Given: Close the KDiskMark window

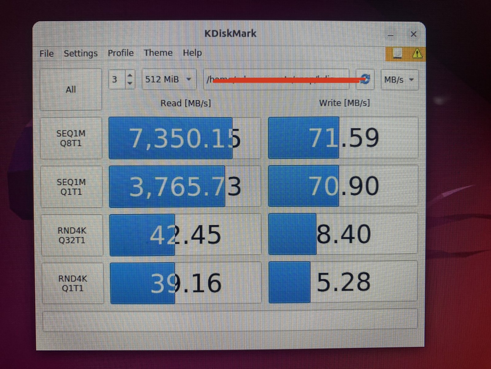Looking at the screenshot, I should click(x=414, y=34).
